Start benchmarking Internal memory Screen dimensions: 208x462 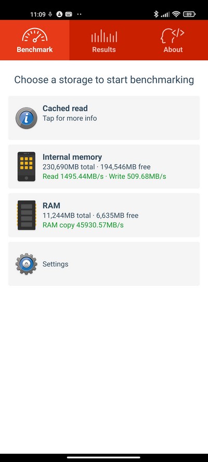(104, 166)
